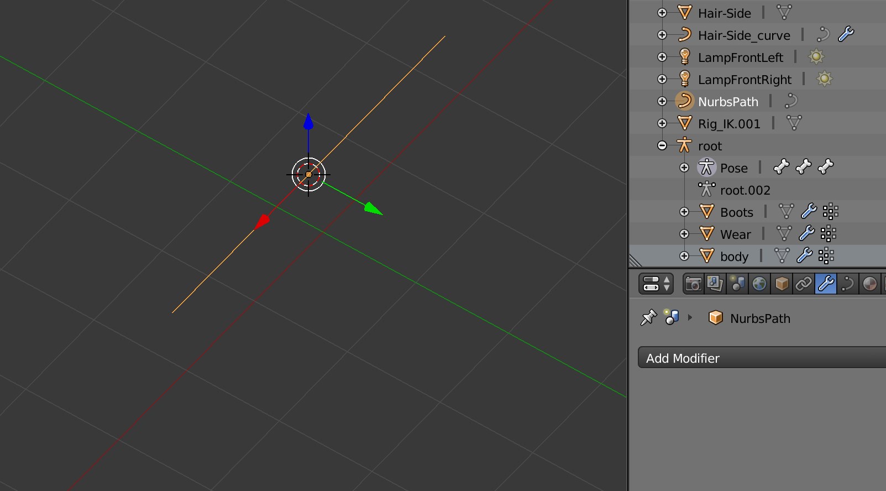
Task: Expand the NurbsPath outliner entry
Action: point(662,101)
